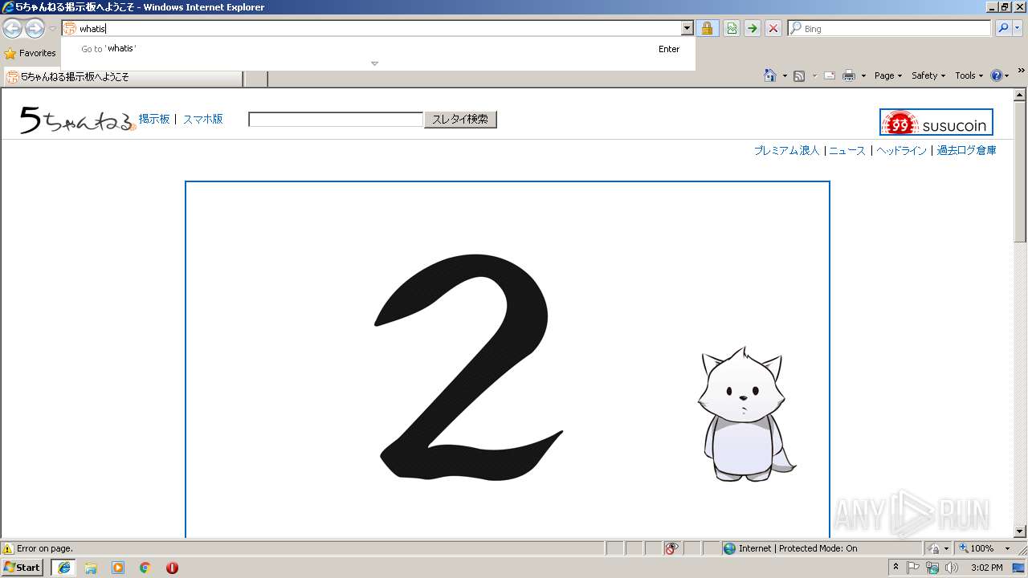The width and height of the screenshot is (1028, 578).
Task: Click the address bar containing 'whatis'
Action: coord(377,29)
